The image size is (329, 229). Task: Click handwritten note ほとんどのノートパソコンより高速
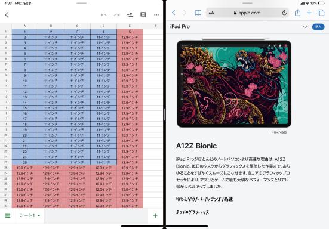click(x=205, y=199)
